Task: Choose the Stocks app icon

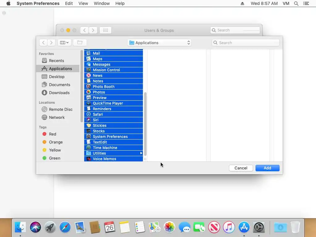Action: [89, 131]
